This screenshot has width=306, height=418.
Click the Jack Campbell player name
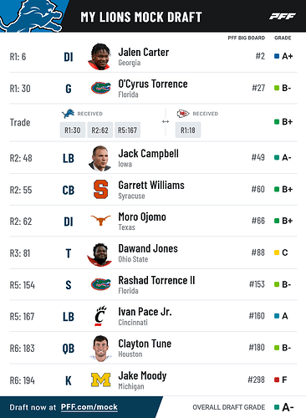coord(148,154)
